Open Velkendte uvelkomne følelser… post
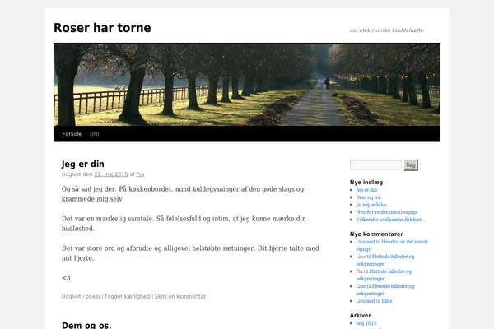494x329 pixels. [390, 220]
